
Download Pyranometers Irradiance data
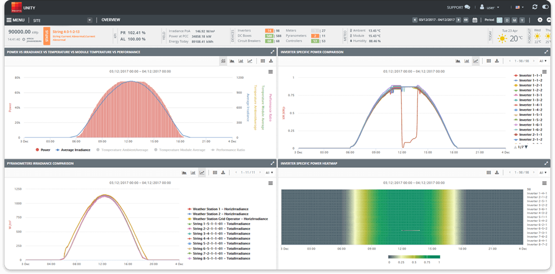point(223,172)
